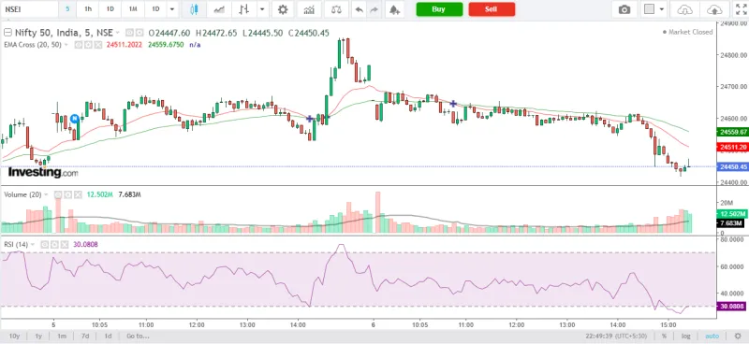
Task: Toggle percentage scale mode
Action: pos(664,336)
